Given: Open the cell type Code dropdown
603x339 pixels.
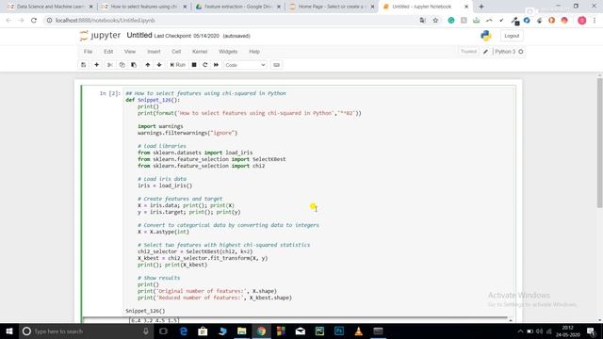Looking at the screenshot, I should 245,65.
